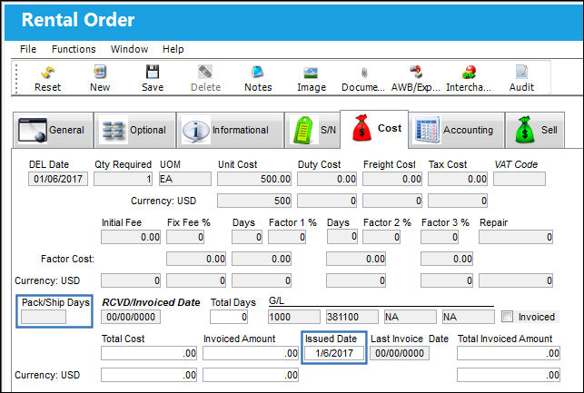
Task: Open the Sell tab
Action: pyautogui.click(x=535, y=131)
